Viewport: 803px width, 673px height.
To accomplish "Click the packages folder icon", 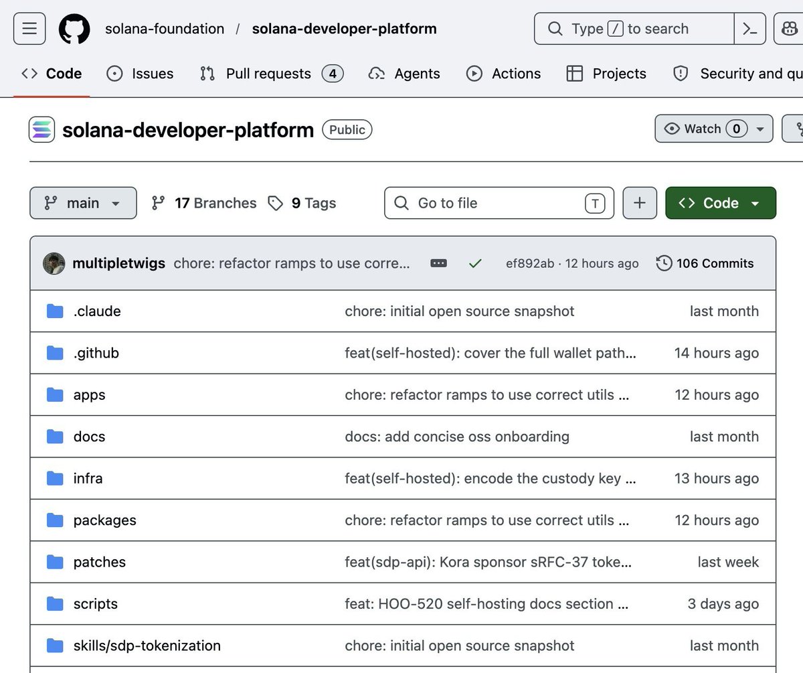I will click(x=55, y=520).
